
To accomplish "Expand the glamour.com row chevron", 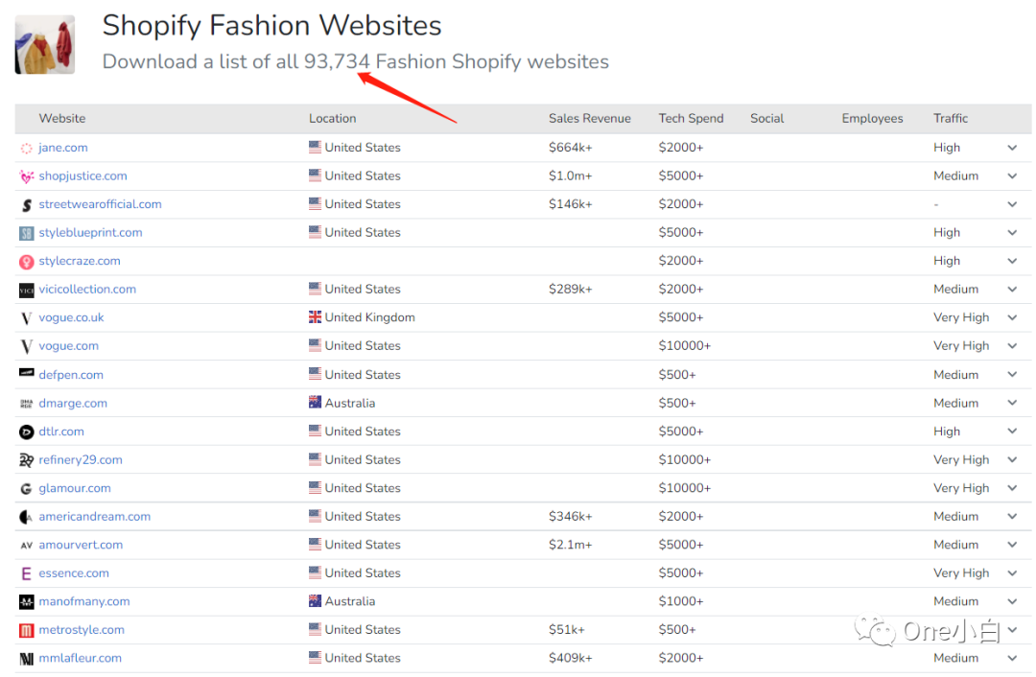I will point(1012,488).
